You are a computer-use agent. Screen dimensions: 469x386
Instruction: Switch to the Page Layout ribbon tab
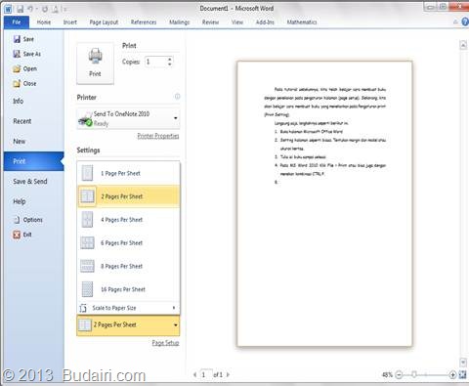104,21
